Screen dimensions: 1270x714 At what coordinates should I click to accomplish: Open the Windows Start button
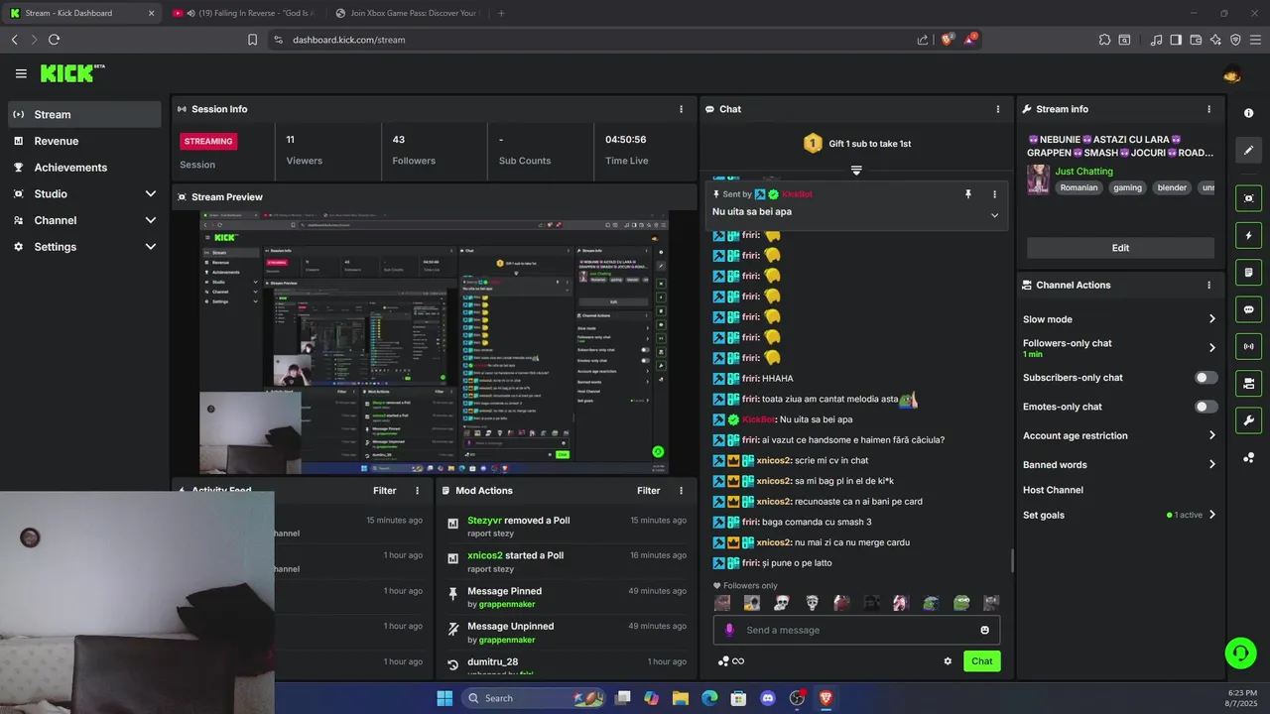point(444,698)
